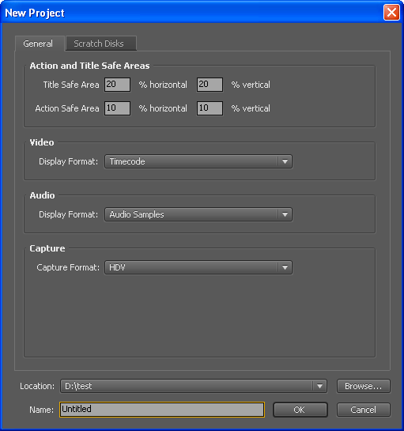The image size is (404, 431).
Task: Open the Video Display Format Timecode dropdown
Action: coord(198,161)
